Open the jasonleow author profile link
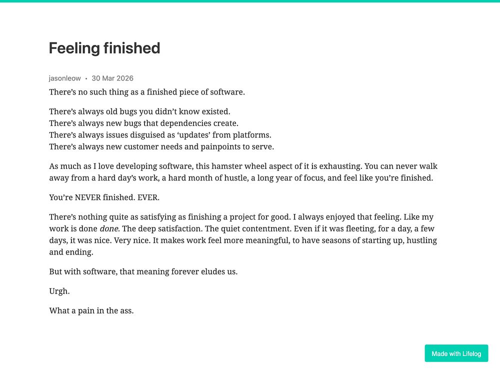The width and height of the screenshot is (500, 372). click(64, 78)
